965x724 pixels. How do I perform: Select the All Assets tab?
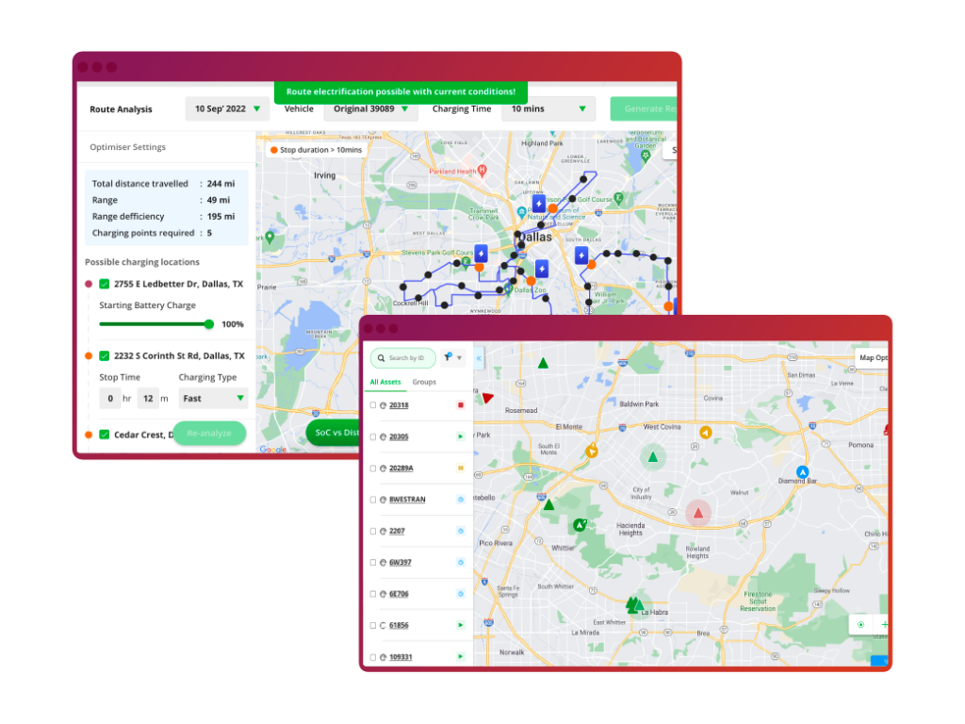click(x=385, y=382)
